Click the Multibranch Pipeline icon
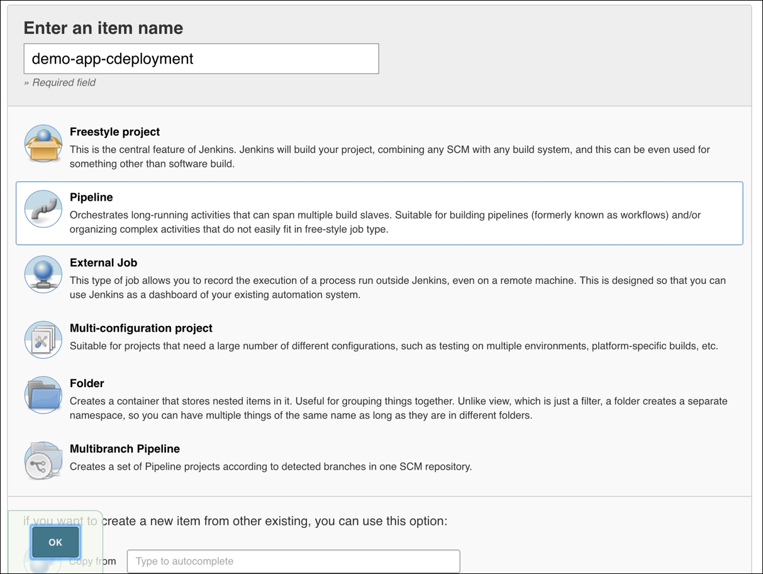Viewport: 763px width, 574px height. click(43, 461)
